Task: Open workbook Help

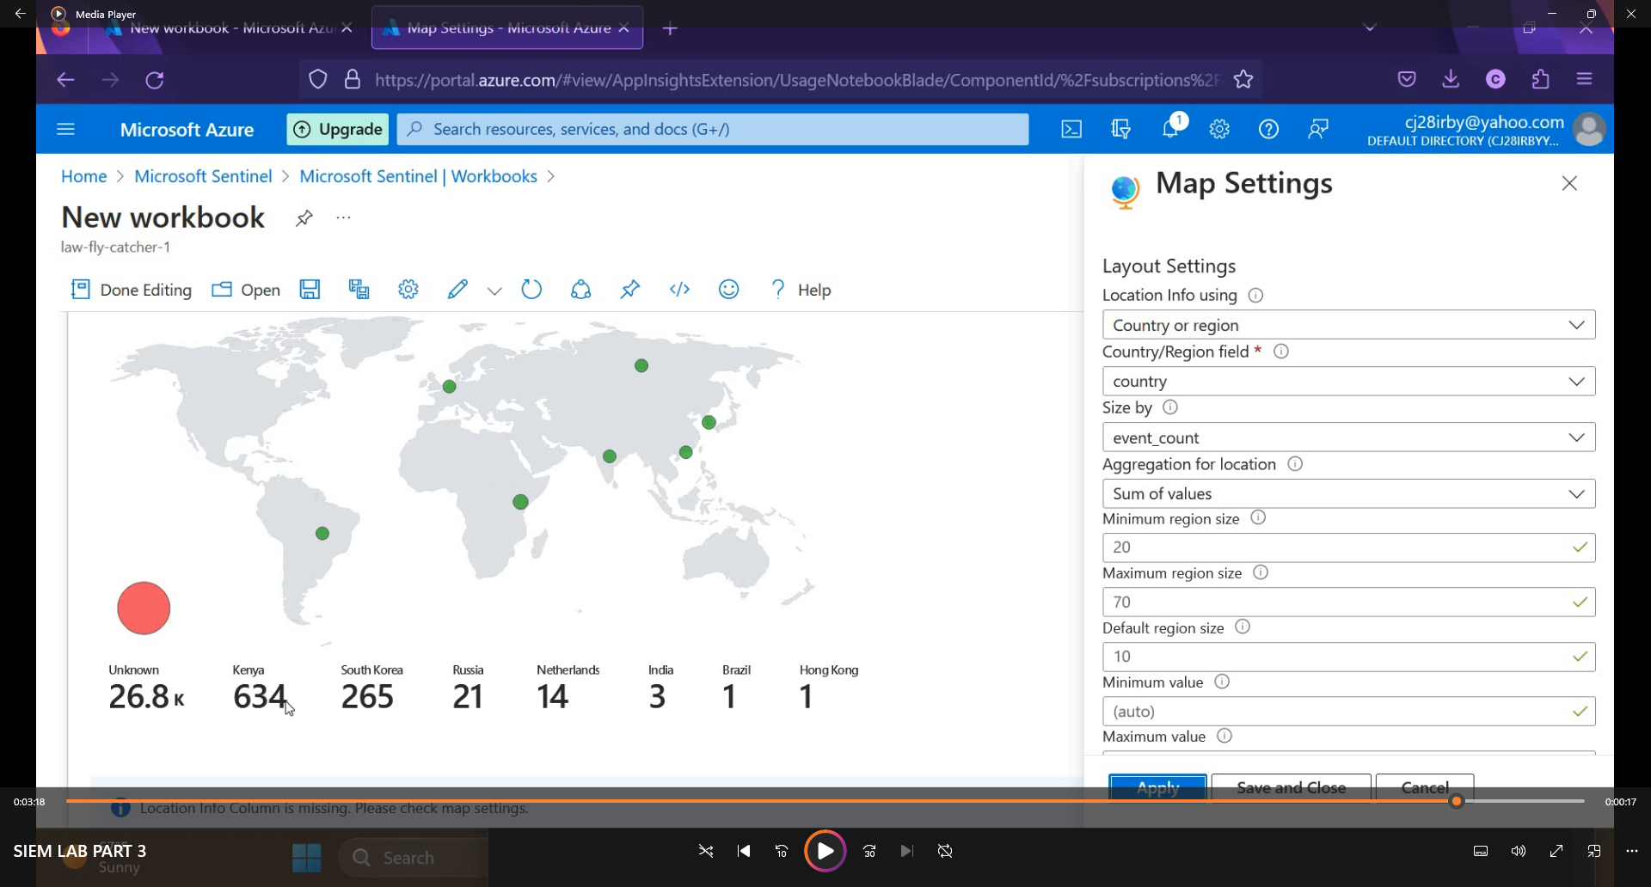Action: point(801,290)
